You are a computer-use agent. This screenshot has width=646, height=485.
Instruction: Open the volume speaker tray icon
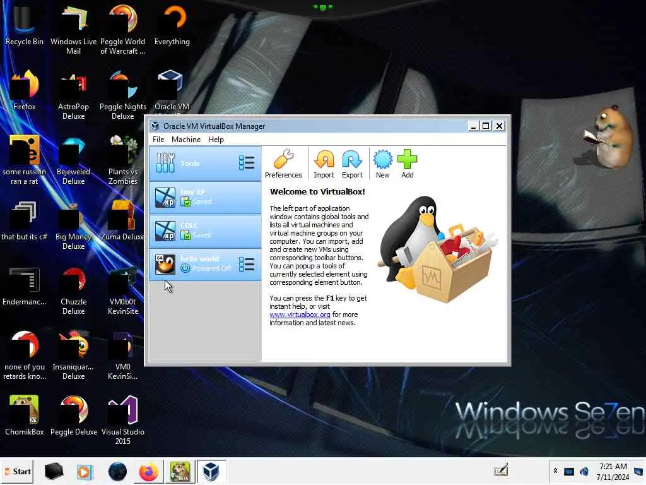click(584, 471)
